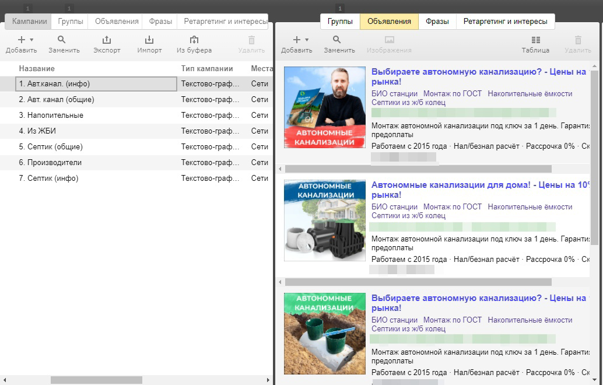
Task: Click the Import icon in campaigns toolbar
Action: [x=149, y=40]
